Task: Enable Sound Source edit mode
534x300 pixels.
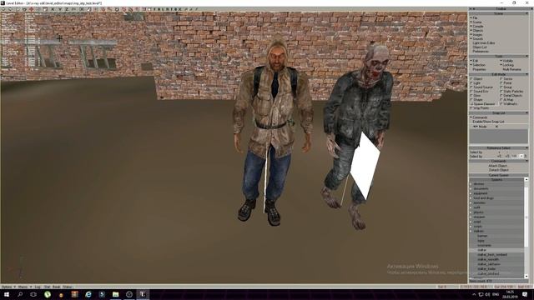Action: point(481,87)
